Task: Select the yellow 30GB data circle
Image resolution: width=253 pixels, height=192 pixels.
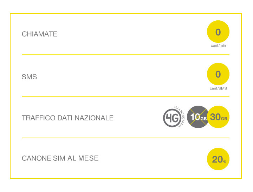Action: [218, 117]
